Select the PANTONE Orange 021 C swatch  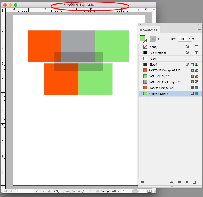pos(170,70)
